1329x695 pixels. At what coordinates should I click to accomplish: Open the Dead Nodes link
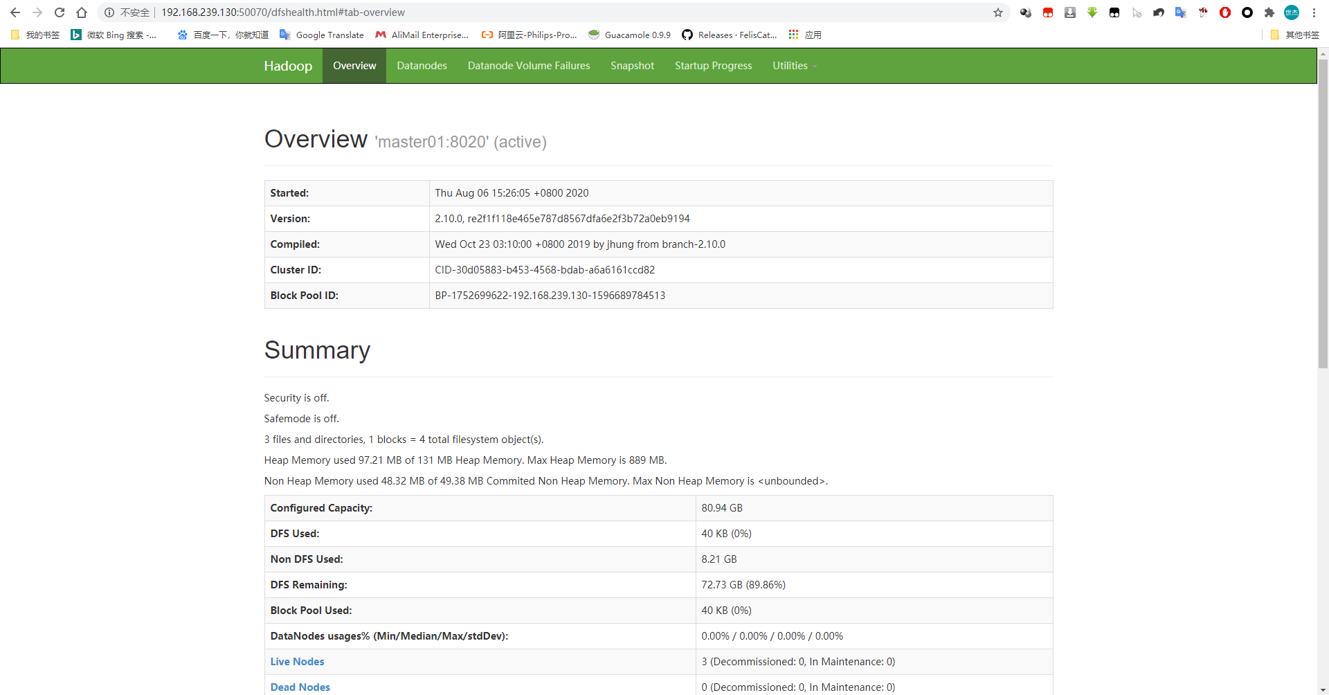tap(300, 687)
